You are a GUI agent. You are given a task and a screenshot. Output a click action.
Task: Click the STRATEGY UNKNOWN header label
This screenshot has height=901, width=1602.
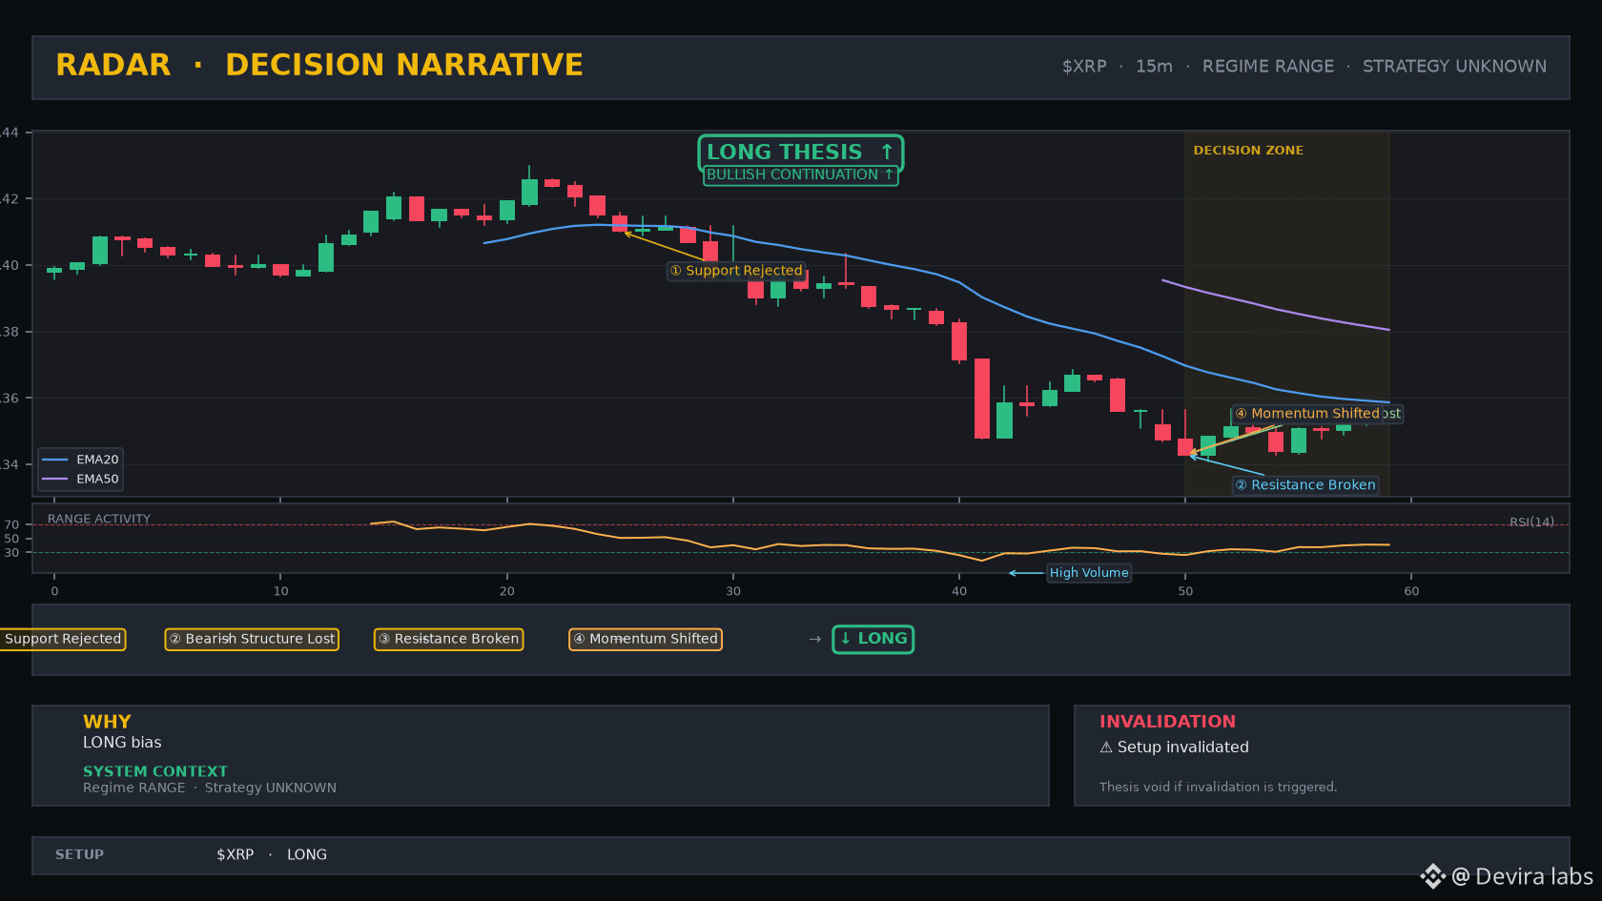[1454, 67]
